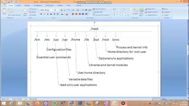Open the Format ribbon tab

(x=79, y=5)
